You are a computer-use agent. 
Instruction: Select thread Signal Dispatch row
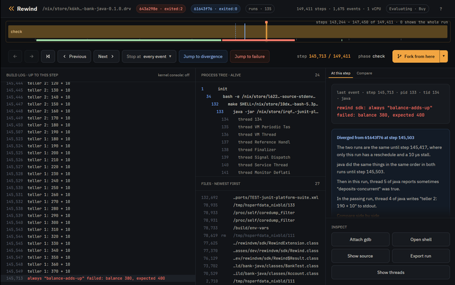(x=261, y=157)
